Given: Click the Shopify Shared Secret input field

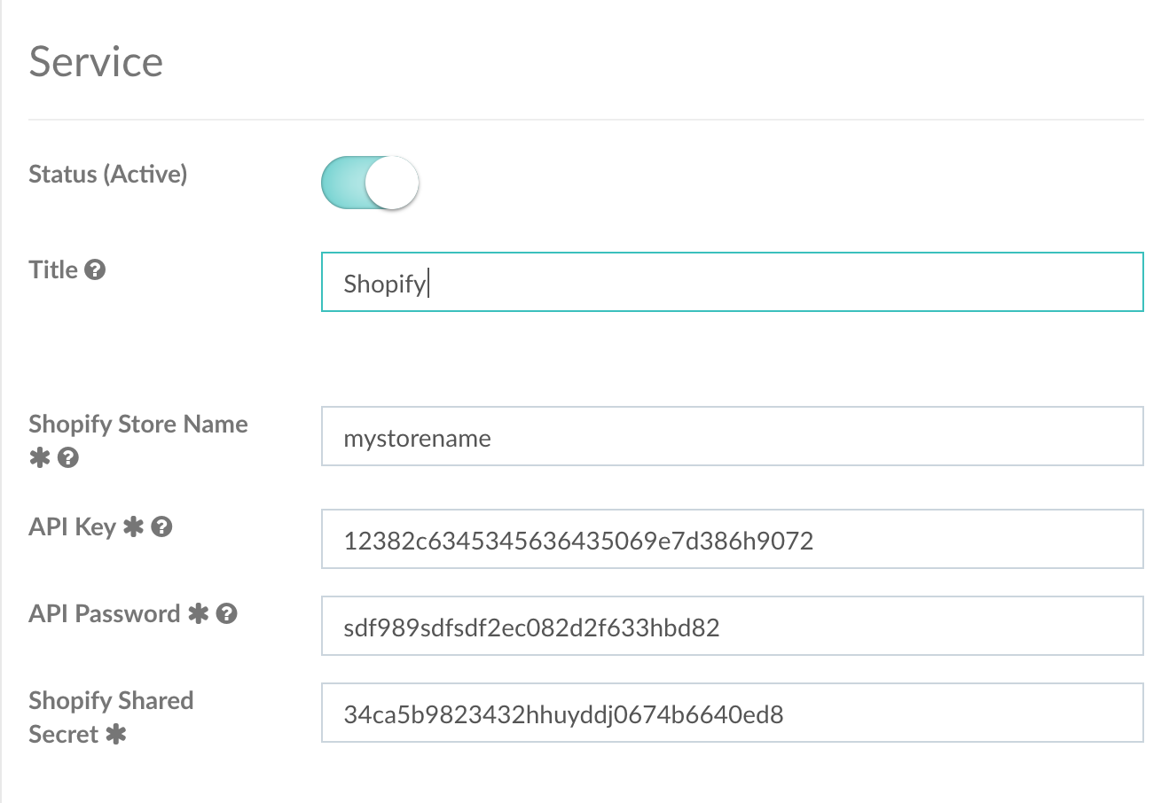Looking at the screenshot, I should [733, 713].
